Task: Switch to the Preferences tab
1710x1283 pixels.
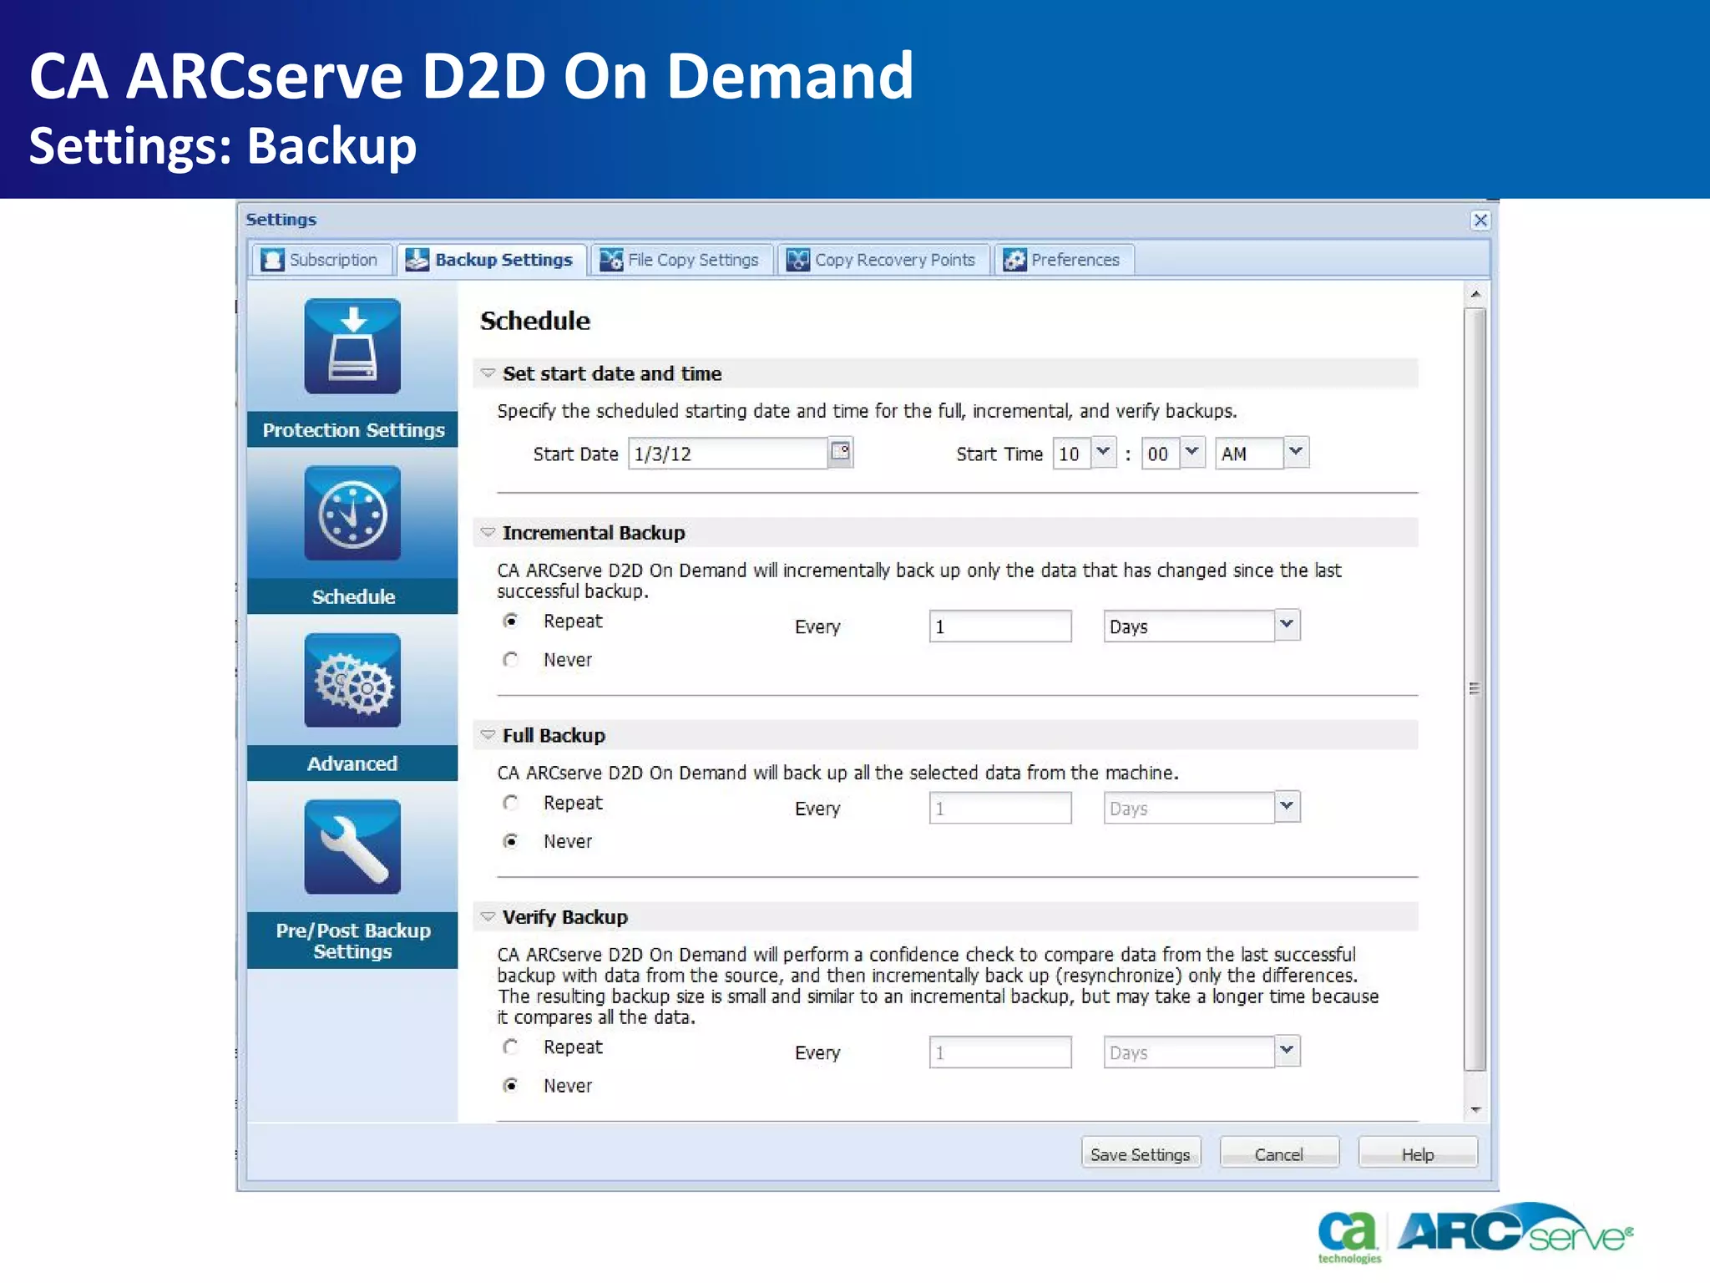Action: coord(1063,260)
